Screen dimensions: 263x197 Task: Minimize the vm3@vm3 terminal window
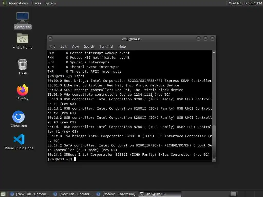[x=199, y=39]
